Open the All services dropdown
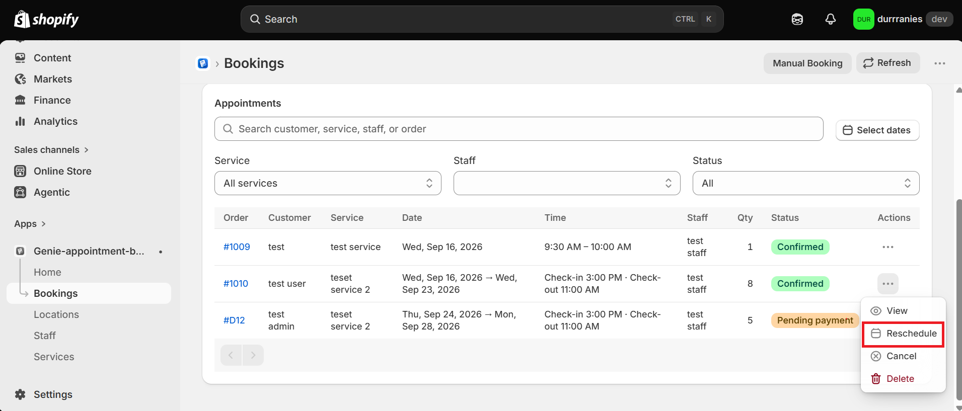 tap(328, 183)
